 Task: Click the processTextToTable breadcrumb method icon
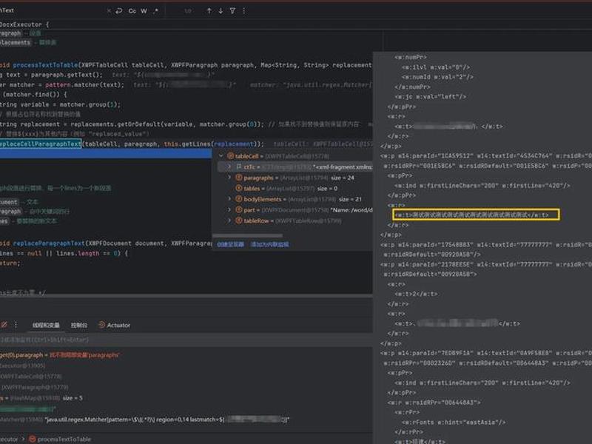[33, 439]
